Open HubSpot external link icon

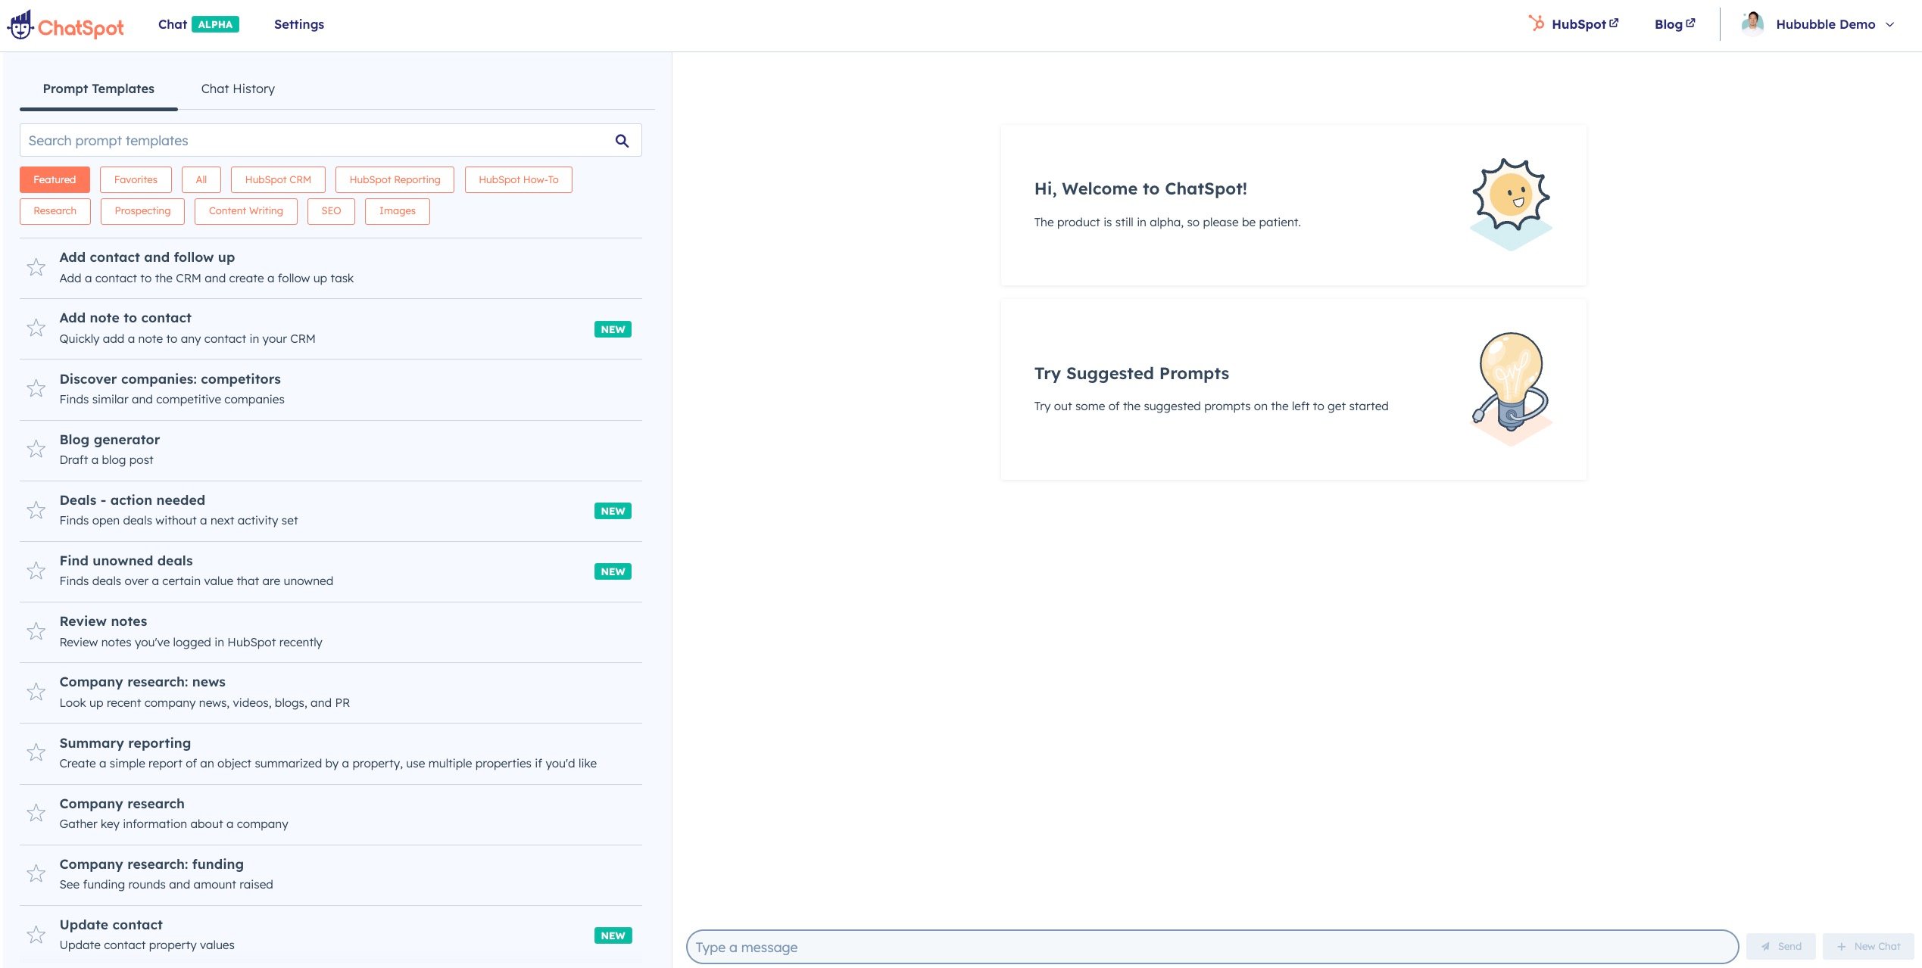pos(1614,23)
